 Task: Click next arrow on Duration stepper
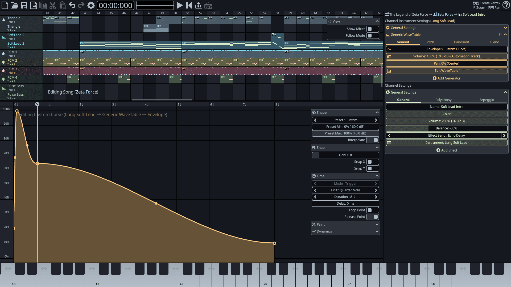coord(376,197)
